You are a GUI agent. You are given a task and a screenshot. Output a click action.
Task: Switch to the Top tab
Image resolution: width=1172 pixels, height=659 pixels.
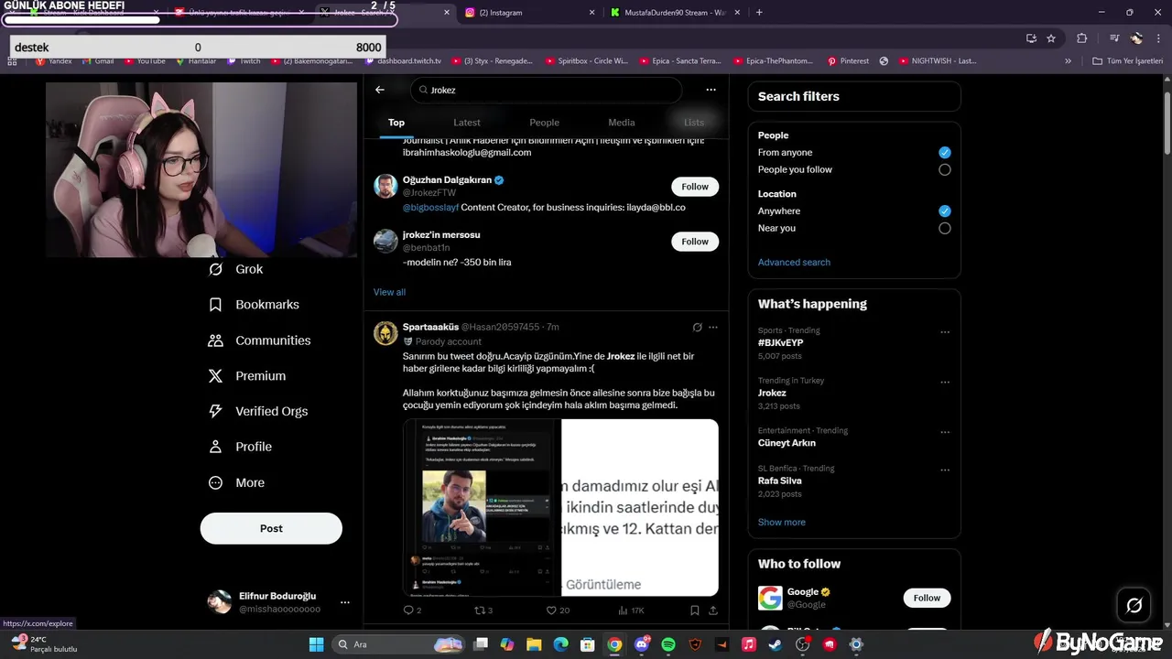(x=396, y=123)
